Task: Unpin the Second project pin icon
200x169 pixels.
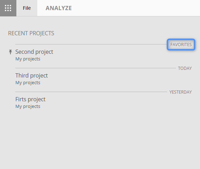Action: coord(10,52)
